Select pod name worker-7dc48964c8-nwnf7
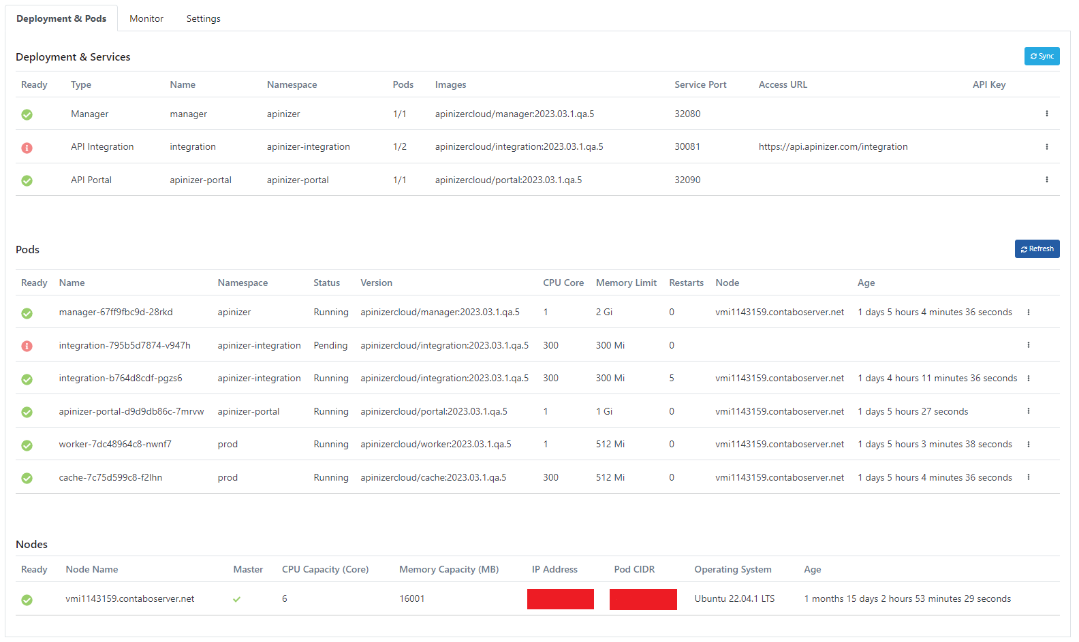The height and width of the screenshot is (642, 1079). click(115, 445)
